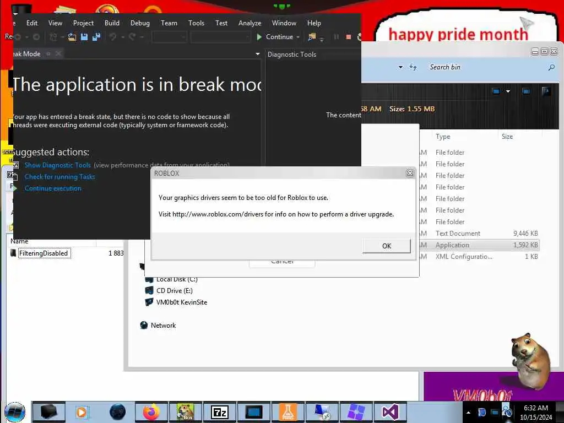The height and width of the screenshot is (423, 564).
Task: Open the Project menu
Action: pyautogui.click(x=83, y=23)
